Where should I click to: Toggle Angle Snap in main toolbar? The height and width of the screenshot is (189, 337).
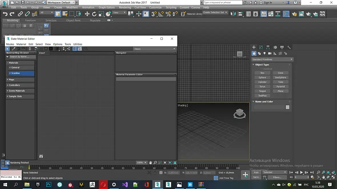(x=161, y=14)
